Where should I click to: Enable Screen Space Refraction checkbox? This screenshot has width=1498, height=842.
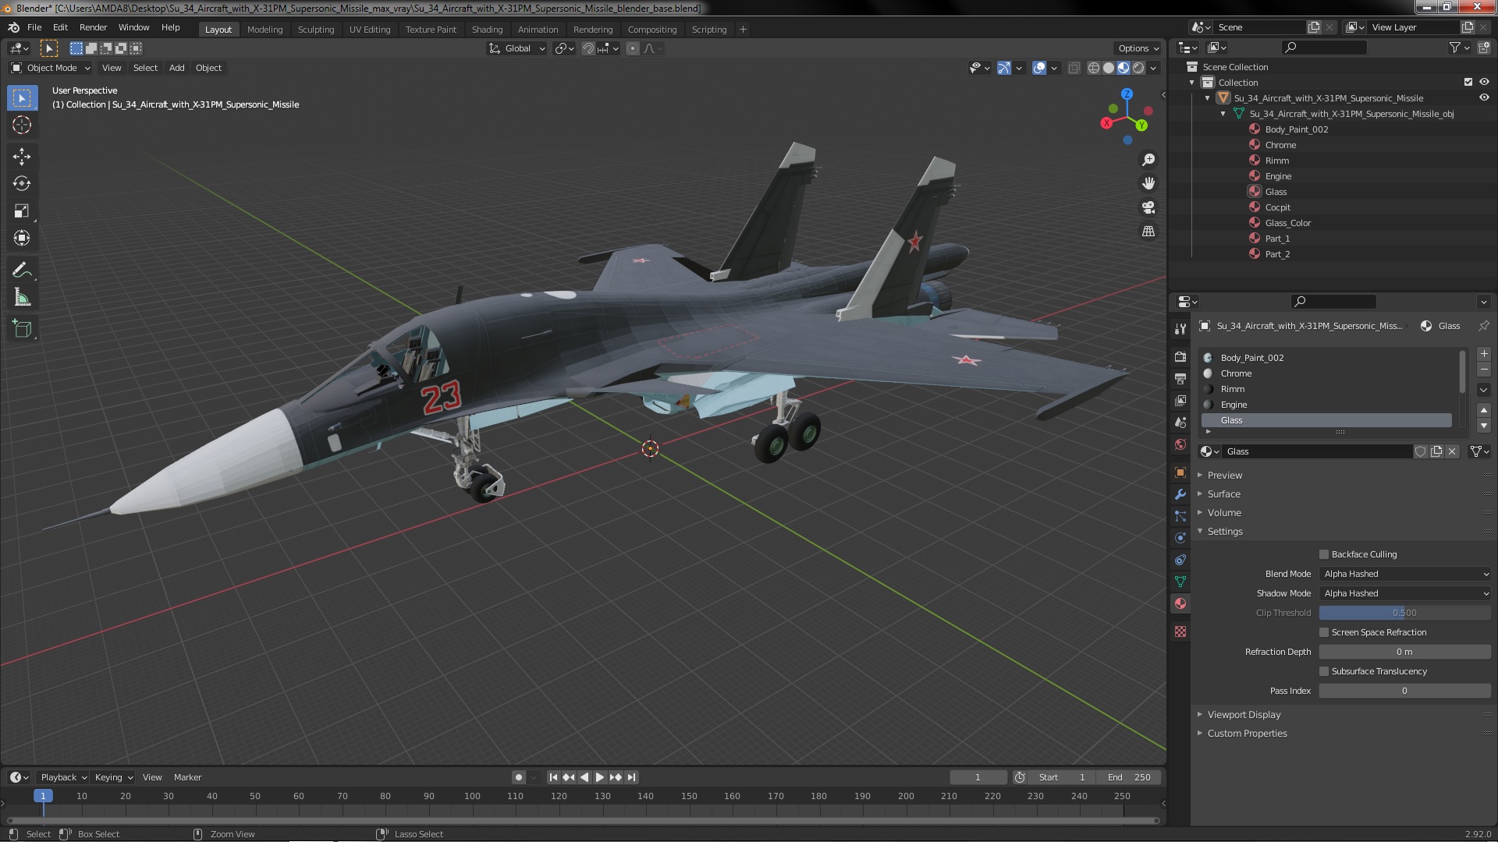coord(1324,632)
